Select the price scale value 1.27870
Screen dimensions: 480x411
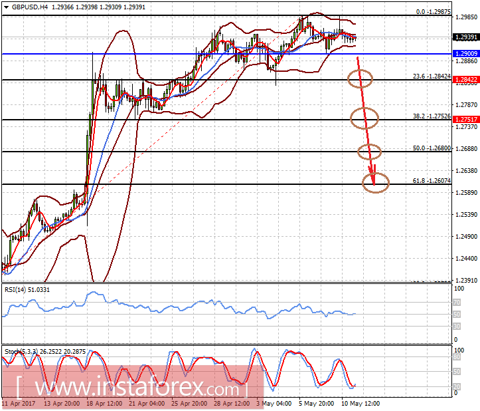[x=466, y=105]
